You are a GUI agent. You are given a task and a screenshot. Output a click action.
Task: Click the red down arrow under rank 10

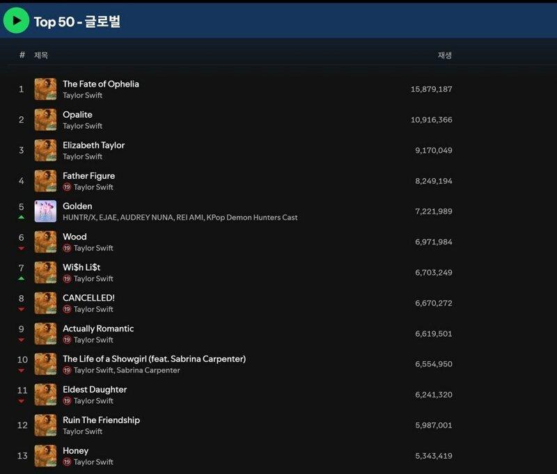(22, 370)
